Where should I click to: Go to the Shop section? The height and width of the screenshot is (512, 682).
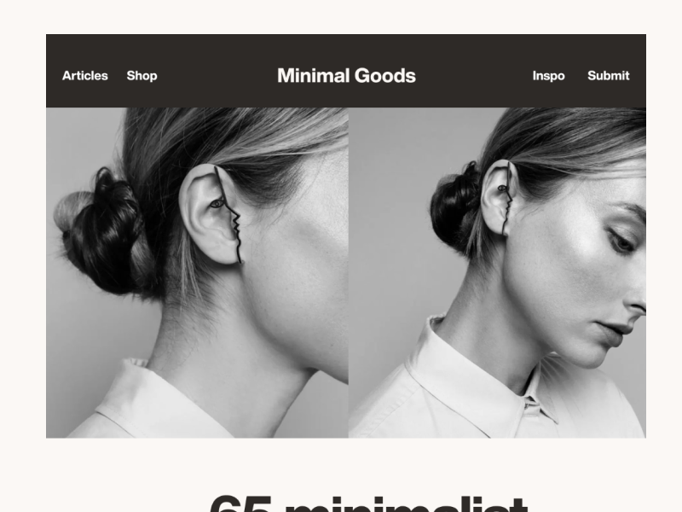(142, 76)
